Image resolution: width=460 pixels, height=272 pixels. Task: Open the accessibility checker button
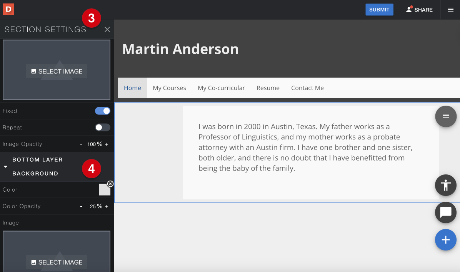(446, 185)
